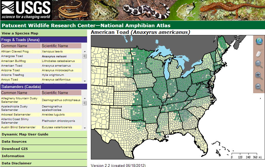The image size is (265, 167).
Task: Click the globe full-extent map icon
Action: point(259,41)
